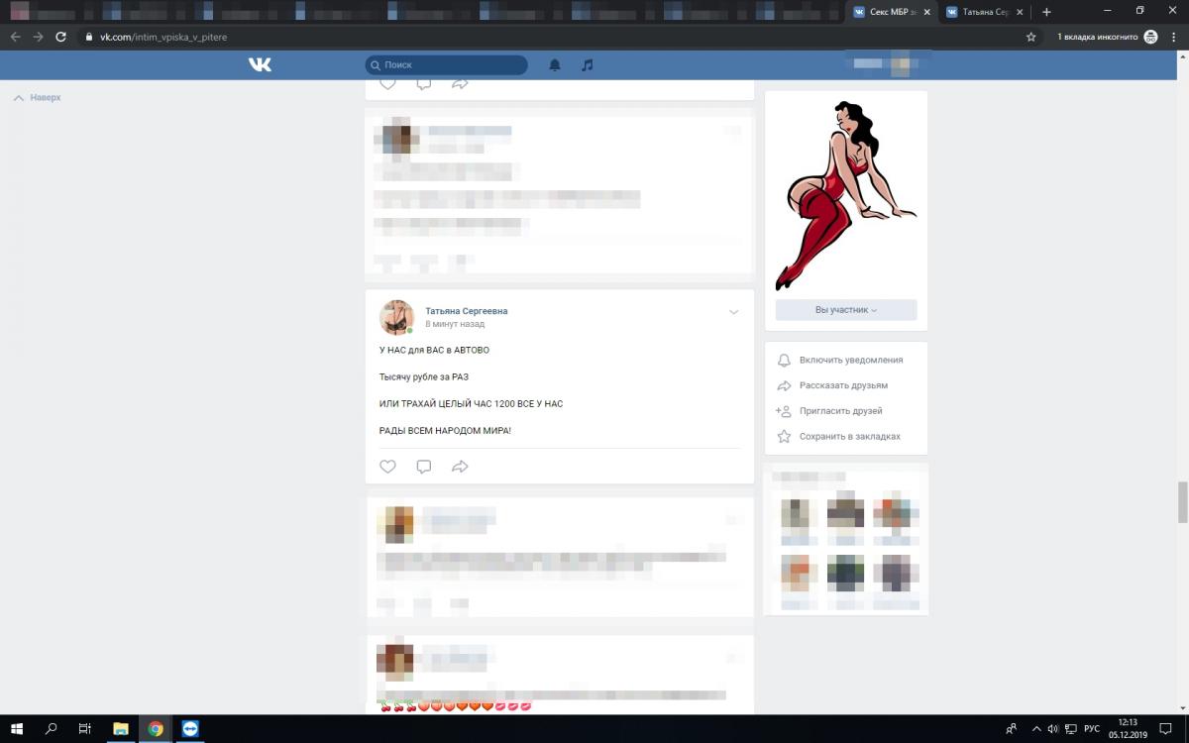Open the Татьяна Сергеевна profile name link
The width and height of the screenshot is (1189, 743).
coord(466,311)
